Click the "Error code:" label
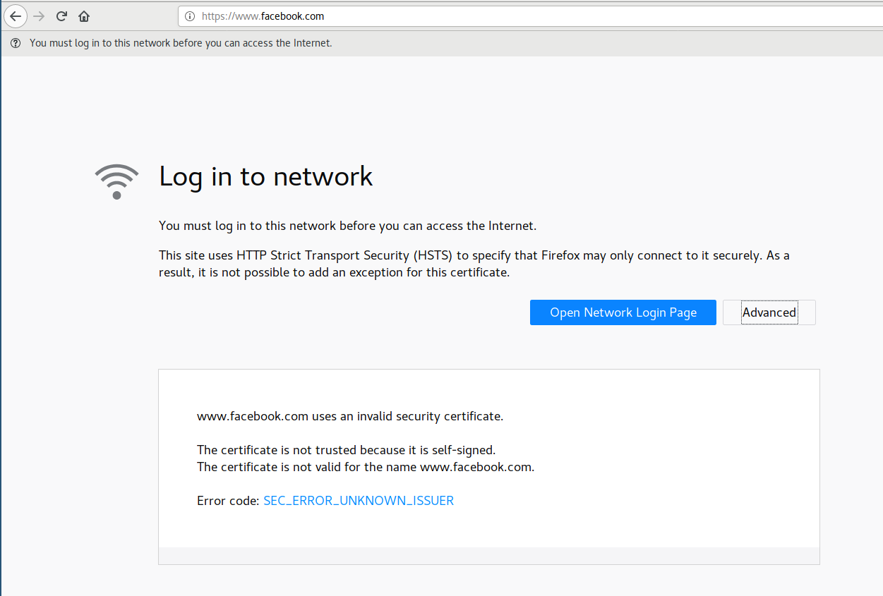The height and width of the screenshot is (596, 883). click(x=227, y=501)
